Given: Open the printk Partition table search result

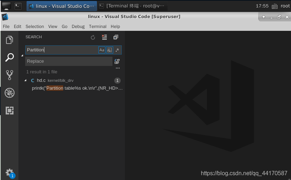Looking at the screenshot, I should click(x=77, y=88).
